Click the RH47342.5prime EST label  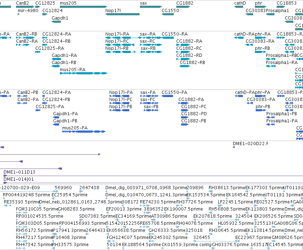click(35, 245)
